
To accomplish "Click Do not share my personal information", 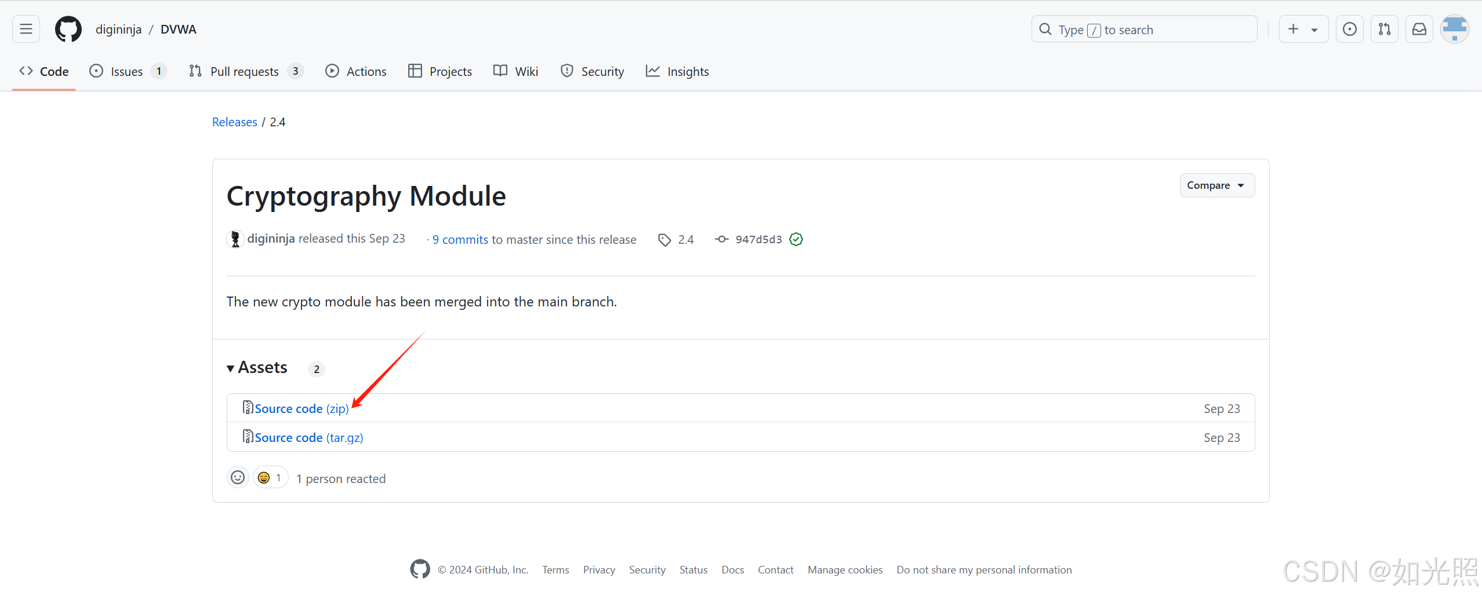I will pos(984,570).
